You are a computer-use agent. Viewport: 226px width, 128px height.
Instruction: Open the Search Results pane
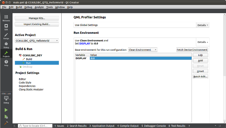pyautogui.click(x=77, y=126)
